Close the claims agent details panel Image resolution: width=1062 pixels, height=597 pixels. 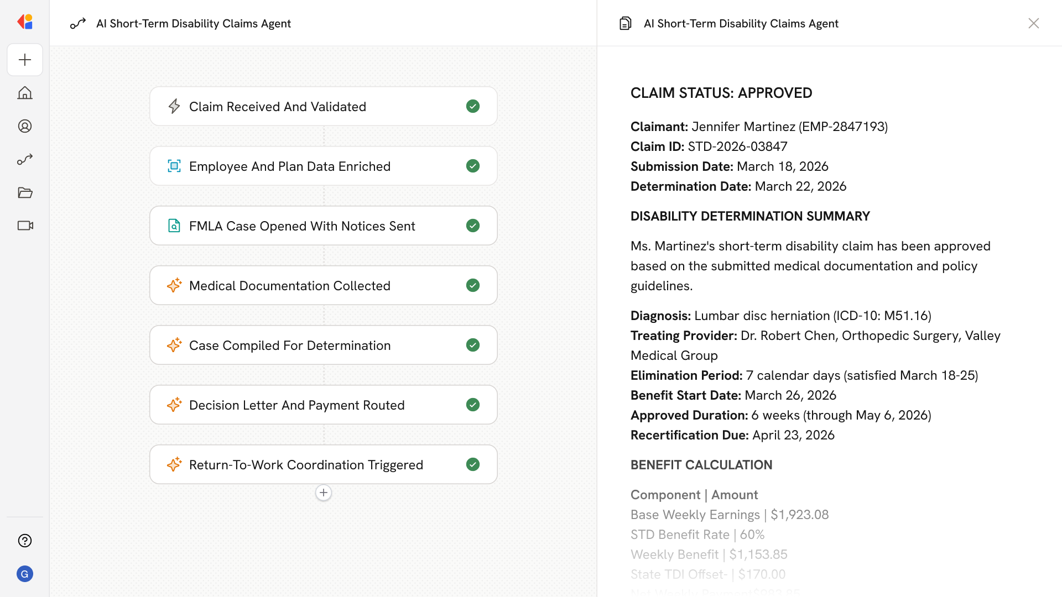click(x=1033, y=23)
